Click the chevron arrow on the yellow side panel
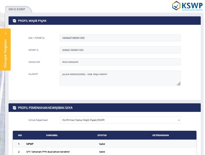Image resolution: width=205 pixels, height=155 pixels. point(6,33)
